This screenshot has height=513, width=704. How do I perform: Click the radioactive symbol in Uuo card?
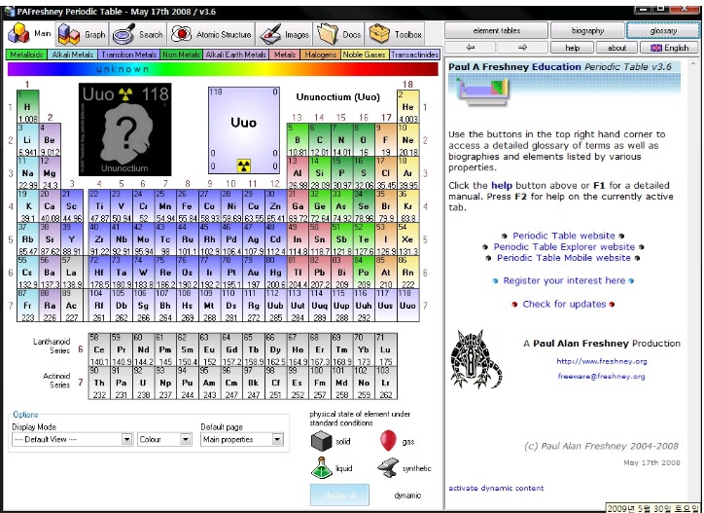(243, 165)
